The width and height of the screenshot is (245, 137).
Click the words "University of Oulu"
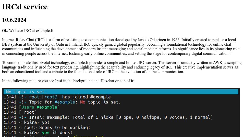tap(48, 44)
